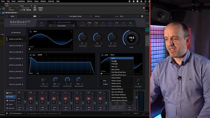The image size is (210, 118).
Task: Click the Release knob
Action: [79, 80]
